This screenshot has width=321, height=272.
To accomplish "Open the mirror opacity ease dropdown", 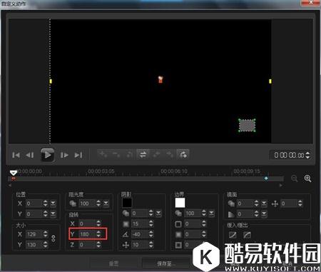I will 264,203.
